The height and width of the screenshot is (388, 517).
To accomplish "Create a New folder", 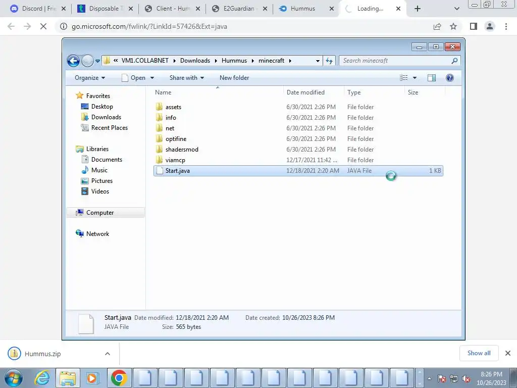I will pyautogui.click(x=234, y=78).
